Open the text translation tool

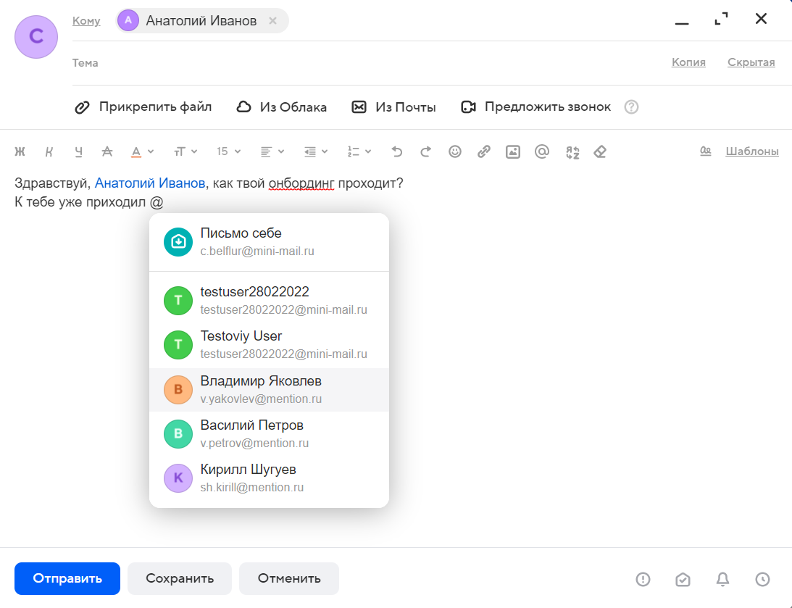point(572,151)
